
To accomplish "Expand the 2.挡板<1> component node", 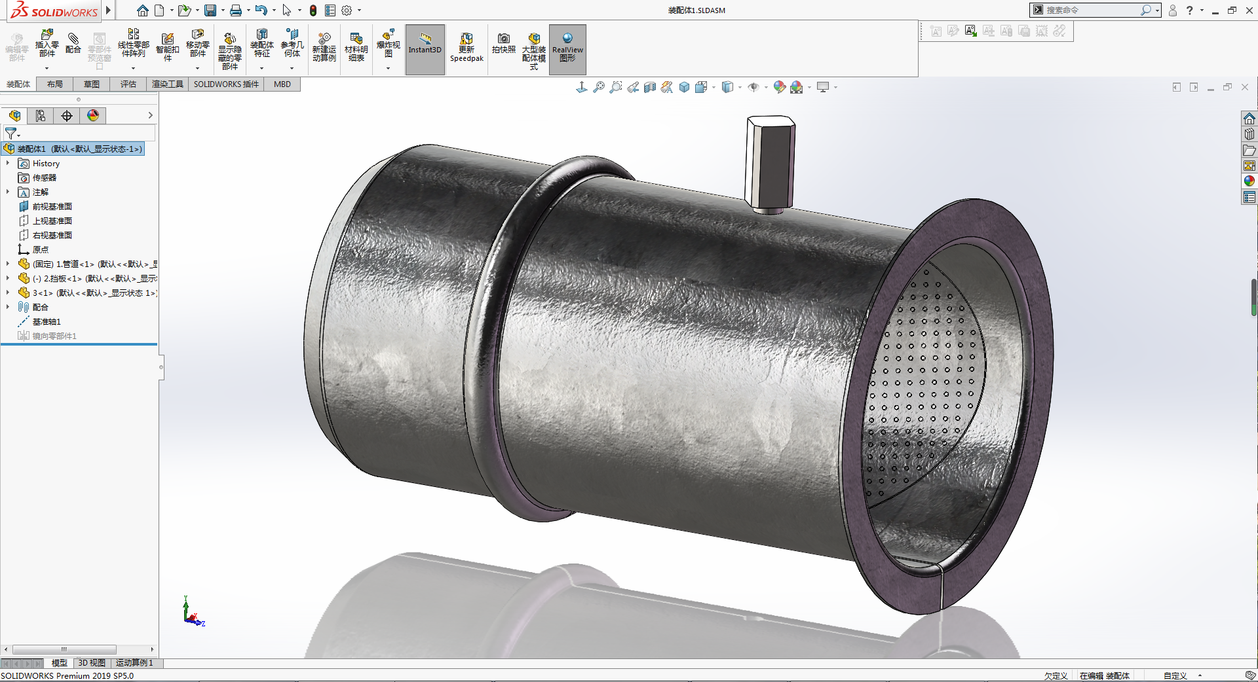I will tap(8, 278).
